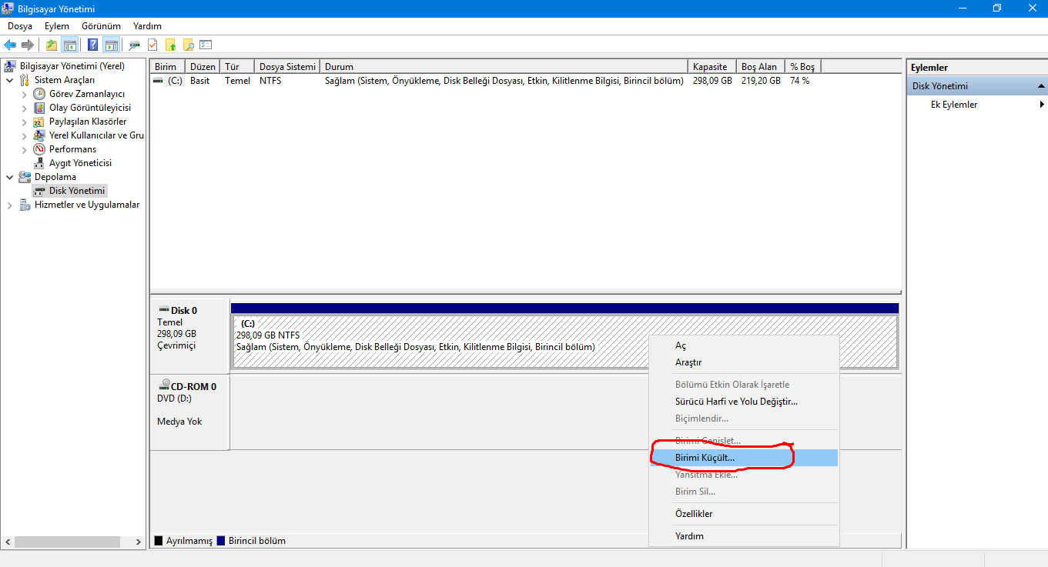The width and height of the screenshot is (1048, 567).
Task: Expand Yerel Kullanıcılar ve Gruplar node
Action: (24, 135)
